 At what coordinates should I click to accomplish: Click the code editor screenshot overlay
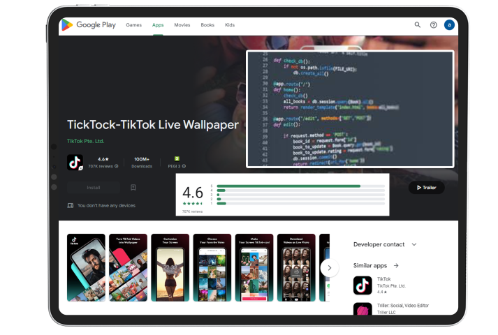pyautogui.click(x=350, y=109)
